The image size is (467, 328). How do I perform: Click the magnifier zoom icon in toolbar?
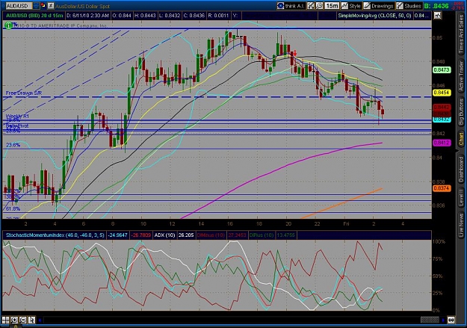click(x=319, y=6)
